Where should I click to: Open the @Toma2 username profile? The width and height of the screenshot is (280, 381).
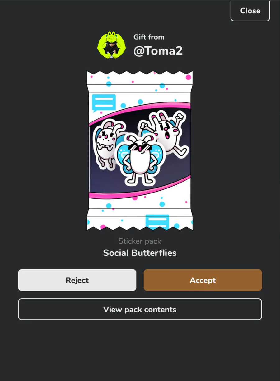pos(158,50)
